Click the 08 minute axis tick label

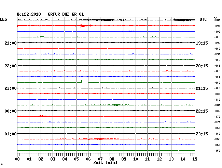coord(112,159)
